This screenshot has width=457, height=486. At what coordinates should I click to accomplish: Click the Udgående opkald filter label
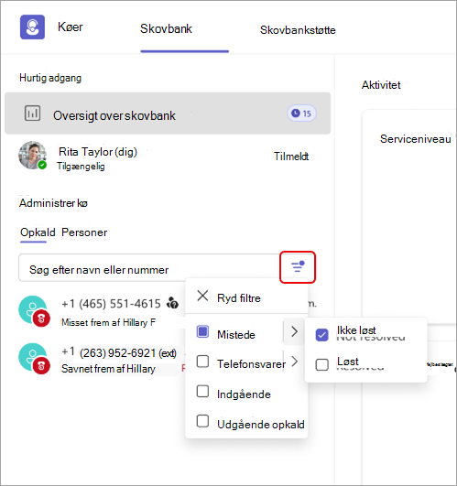tap(261, 425)
